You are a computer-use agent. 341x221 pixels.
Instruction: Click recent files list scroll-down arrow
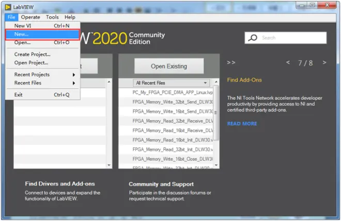coord(216,165)
